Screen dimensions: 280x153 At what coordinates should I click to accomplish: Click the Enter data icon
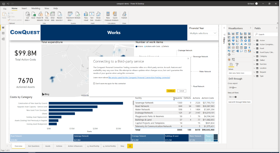pos(53,14)
